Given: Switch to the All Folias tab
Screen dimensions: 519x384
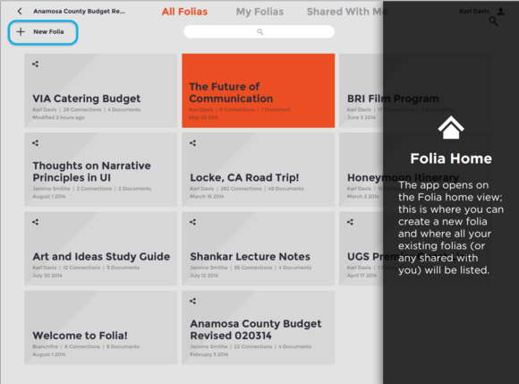Looking at the screenshot, I should 184,12.
